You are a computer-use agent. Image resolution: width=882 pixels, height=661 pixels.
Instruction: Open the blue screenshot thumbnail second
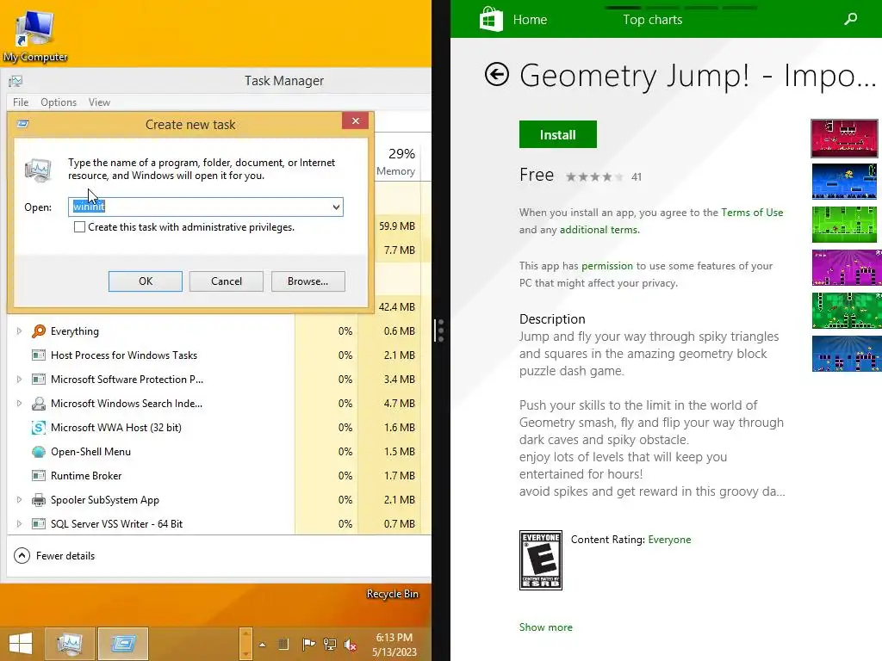pos(845,182)
